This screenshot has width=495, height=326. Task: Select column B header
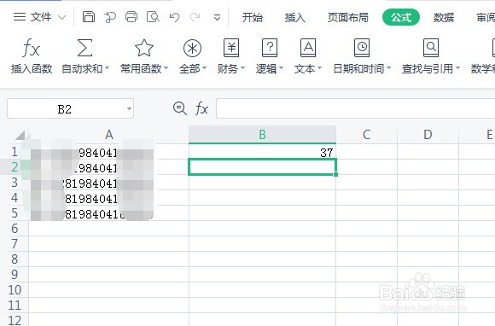coord(262,135)
